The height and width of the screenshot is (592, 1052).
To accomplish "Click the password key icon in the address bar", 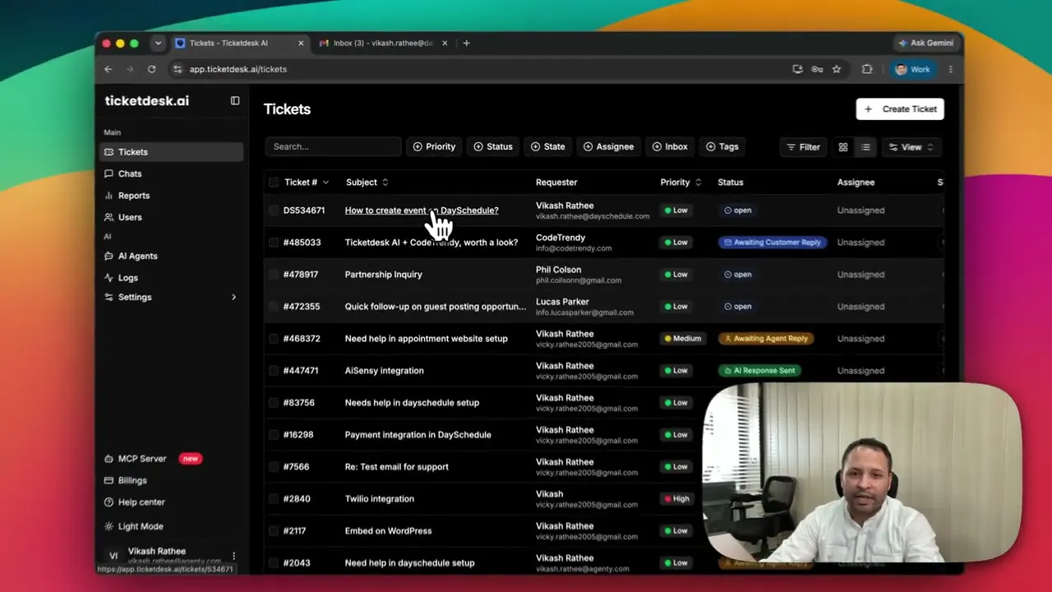I will [817, 69].
